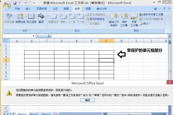Click 撤消工作表保护 to unprotect sheet
This screenshot has height=115, width=173.
[x=114, y=20]
